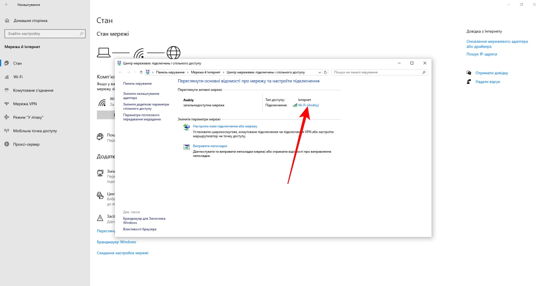
Task: Select the Стан item in the sidebar
Action: coord(17,63)
